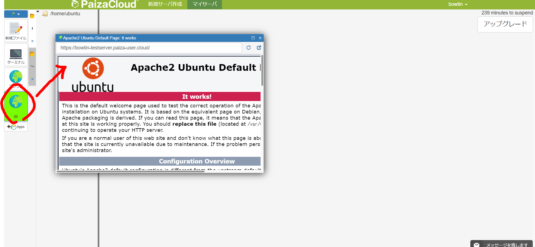Click the envelope icon in message widget
This screenshot has width=535, height=247.
[x=476, y=245]
